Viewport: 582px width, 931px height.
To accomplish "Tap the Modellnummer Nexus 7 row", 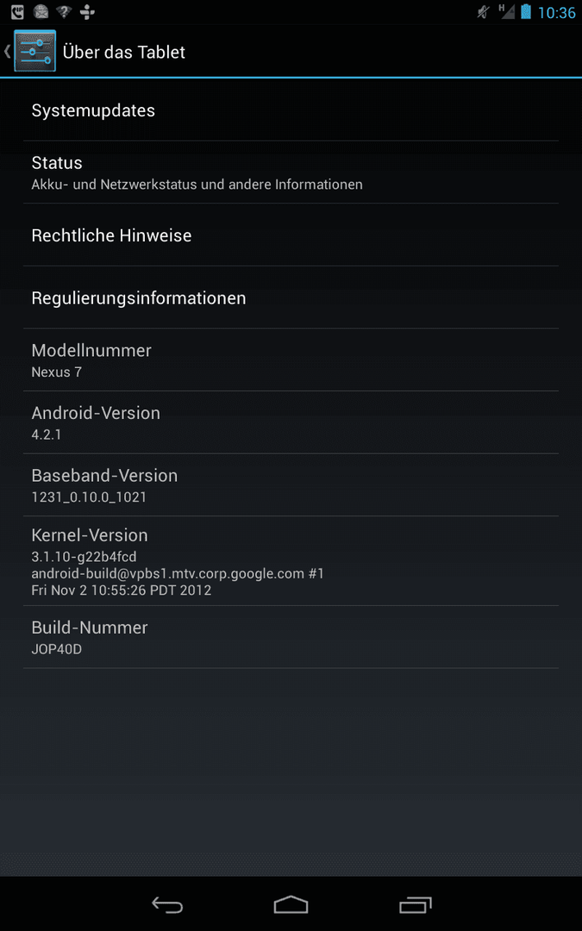I will (x=291, y=359).
